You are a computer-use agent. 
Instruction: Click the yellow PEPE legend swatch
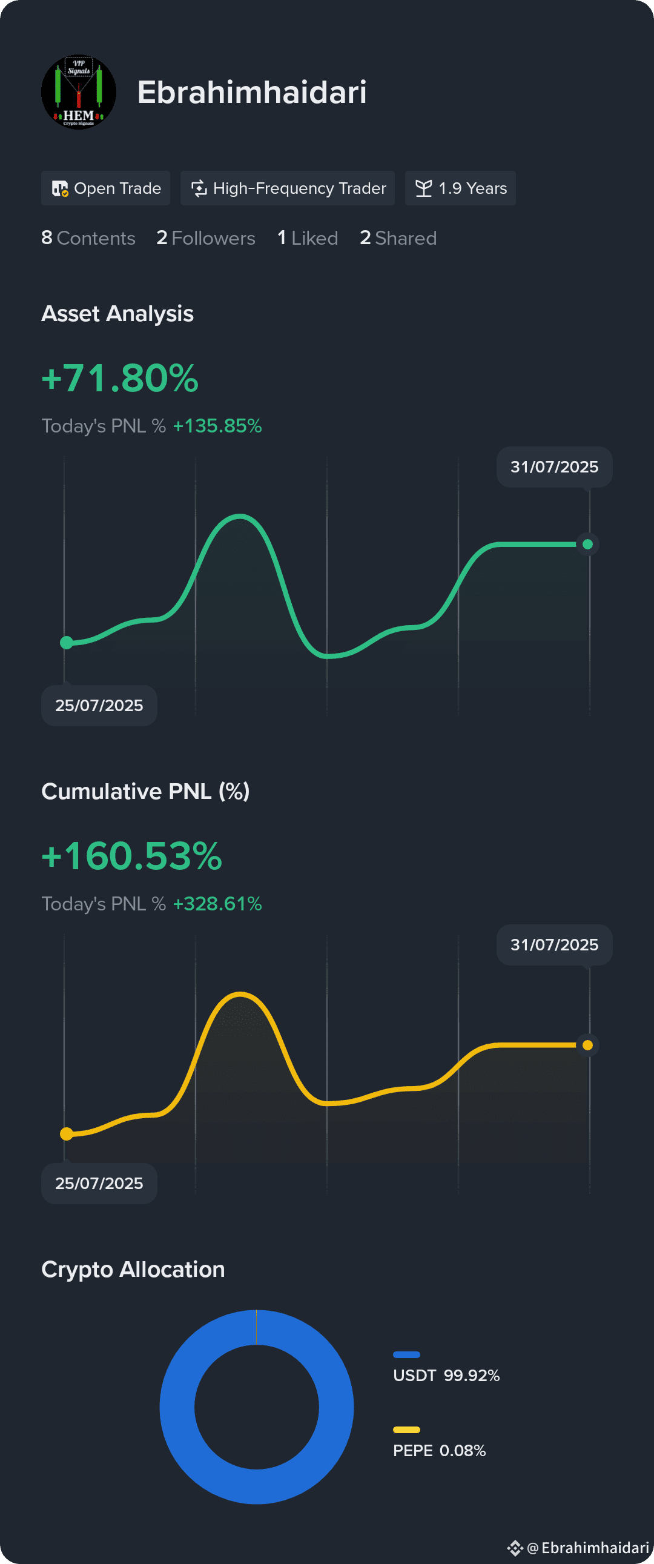click(406, 1430)
